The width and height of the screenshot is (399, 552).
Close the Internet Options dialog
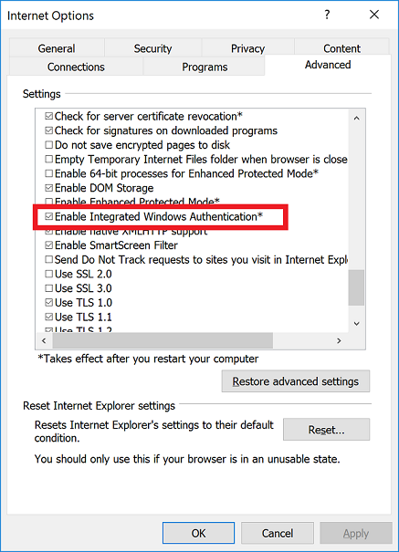pyautogui.click(x=374, y=15)
